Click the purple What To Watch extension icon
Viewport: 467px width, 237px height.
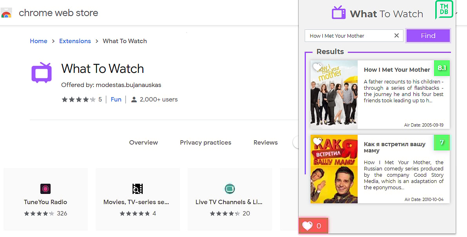41,72
